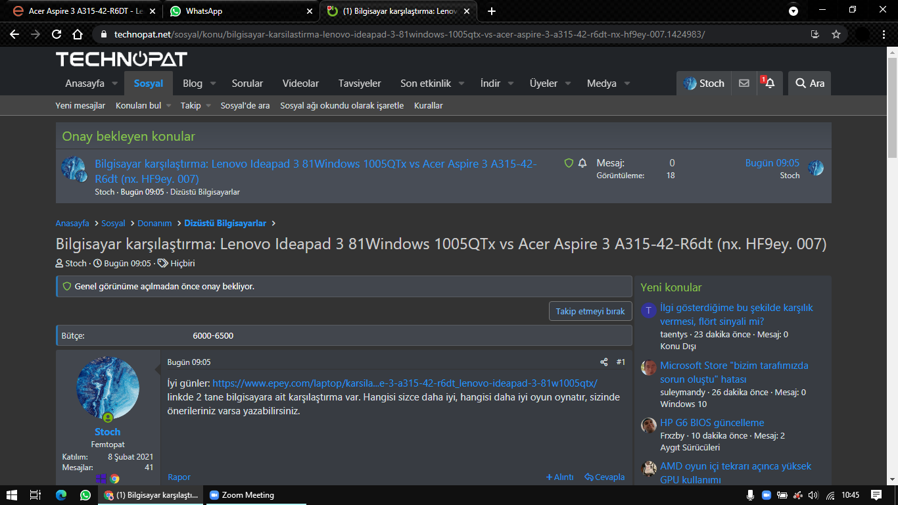Open the Zoom Meeting taskbar window
Image resolution: width=898 pixels, height=505 pixels.
(x=256, y=495)
